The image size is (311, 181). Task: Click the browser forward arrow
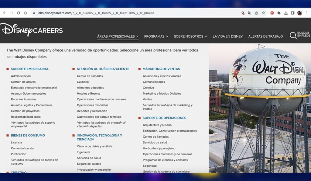[x=12, y=13]
